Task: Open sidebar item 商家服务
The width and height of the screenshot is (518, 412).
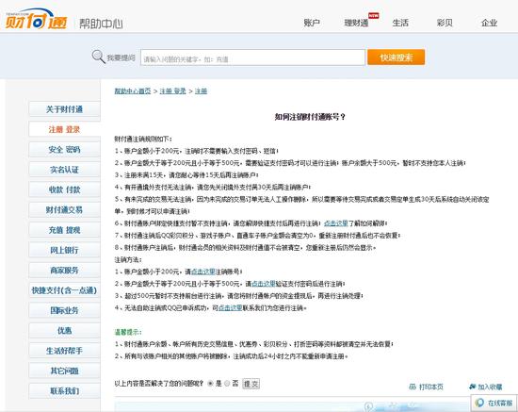Action: click(64, 271)
